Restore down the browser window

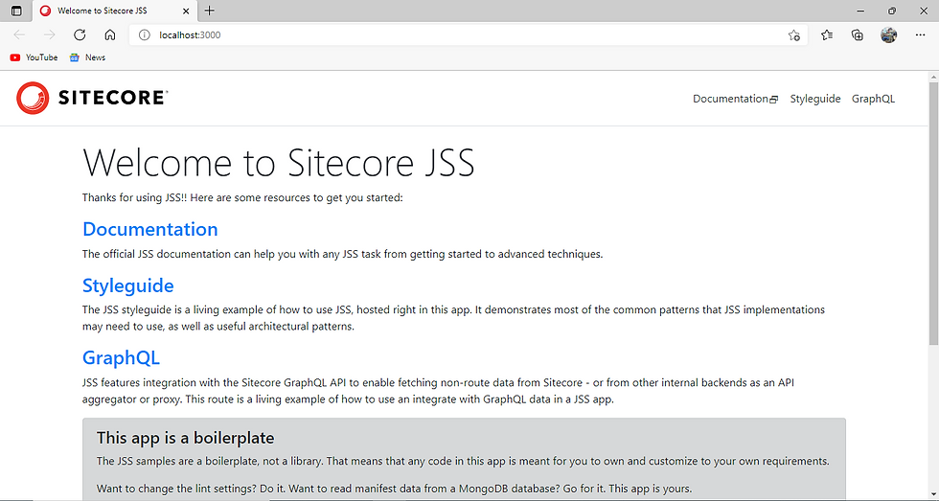892,11
